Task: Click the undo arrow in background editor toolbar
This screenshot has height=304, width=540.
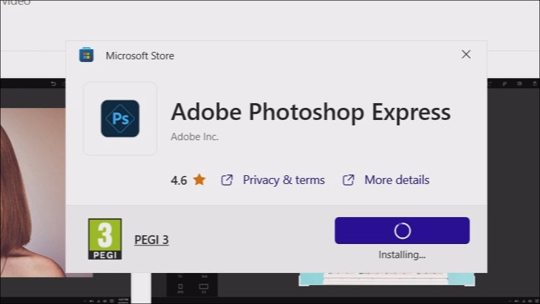Action: coord(53,84)
